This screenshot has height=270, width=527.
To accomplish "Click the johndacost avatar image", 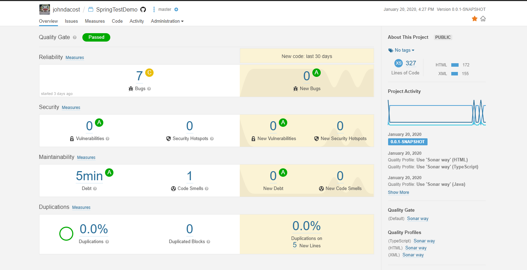I will [44, 9].
